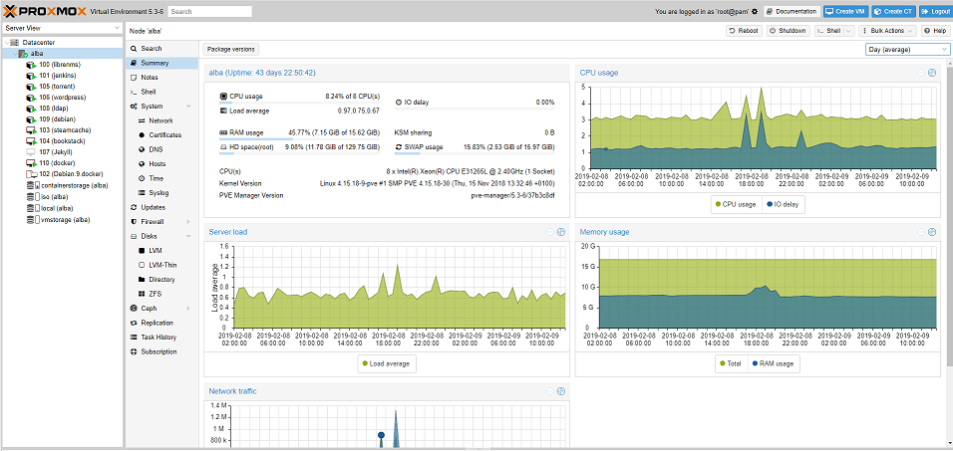Click the save icon on Server load chart
The width and height of the screenshot is (953, 451).
[x=561, y=232]
